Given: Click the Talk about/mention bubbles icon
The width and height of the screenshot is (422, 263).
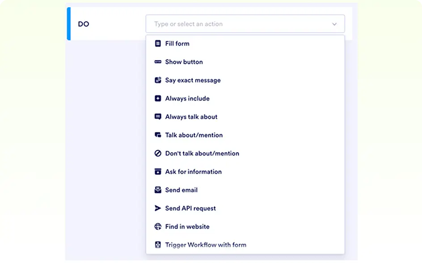Looking at the screenshot, I should click(157, 135).
